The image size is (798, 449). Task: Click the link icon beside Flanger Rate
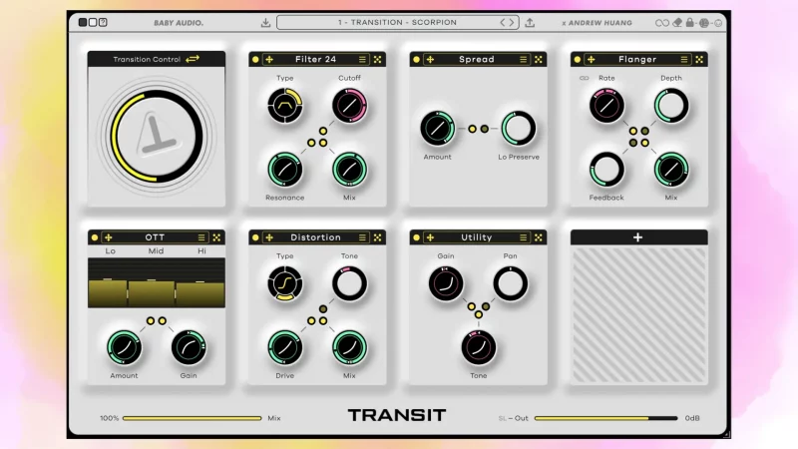tap(585, 78)
